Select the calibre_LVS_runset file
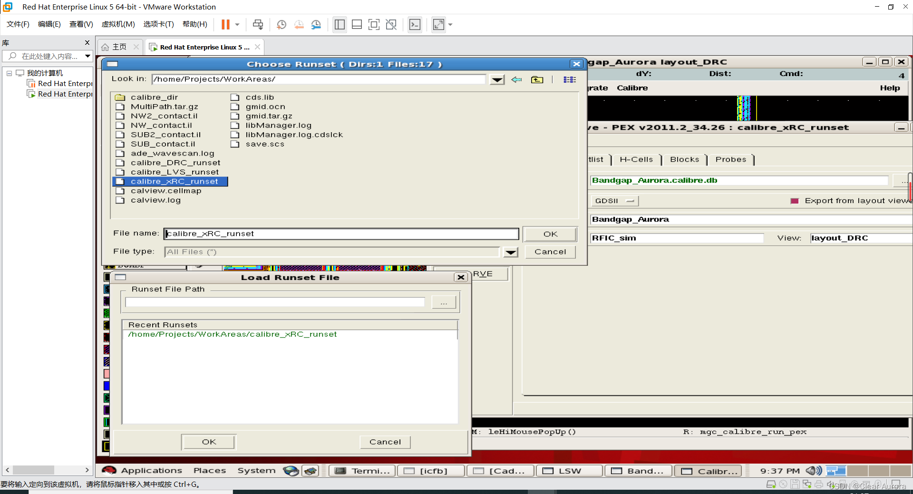This screenshot has height=494, width=913. pyautogui.click(x=167, y=172)
